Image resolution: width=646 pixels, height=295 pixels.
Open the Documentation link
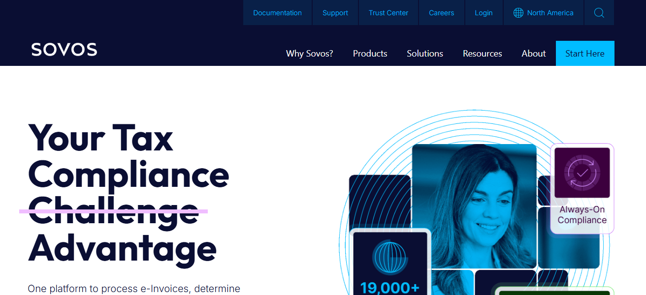coord(277,12)
